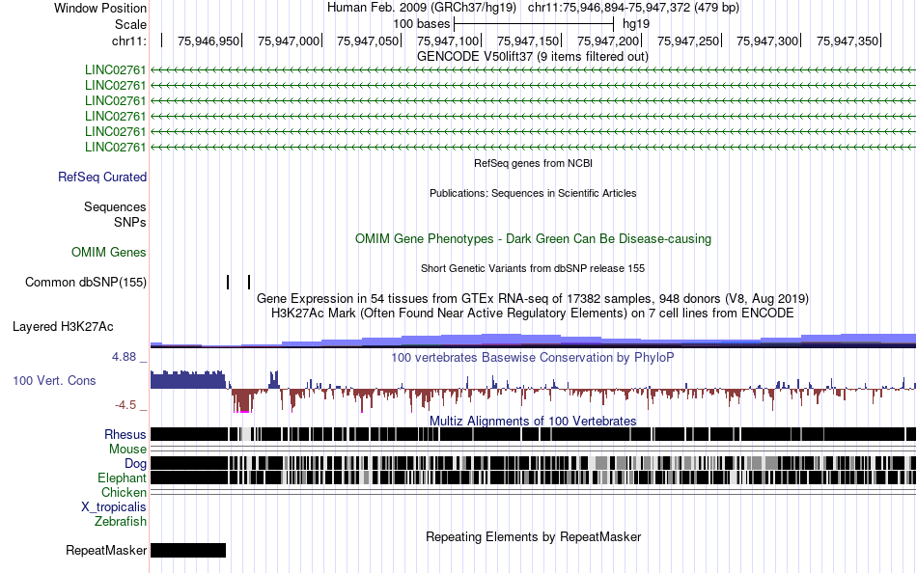Click the 100 bases scale bar

coord(534,24)
